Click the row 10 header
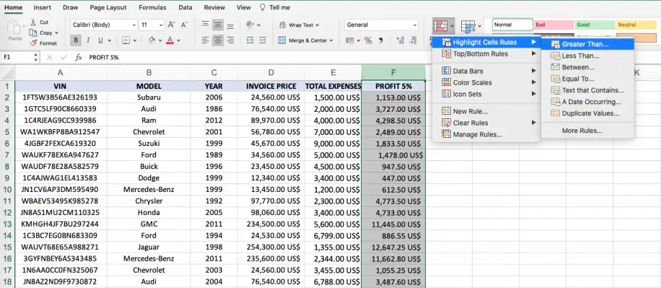The width and height of the screenshot is (661, 288). tap(7, 189)
